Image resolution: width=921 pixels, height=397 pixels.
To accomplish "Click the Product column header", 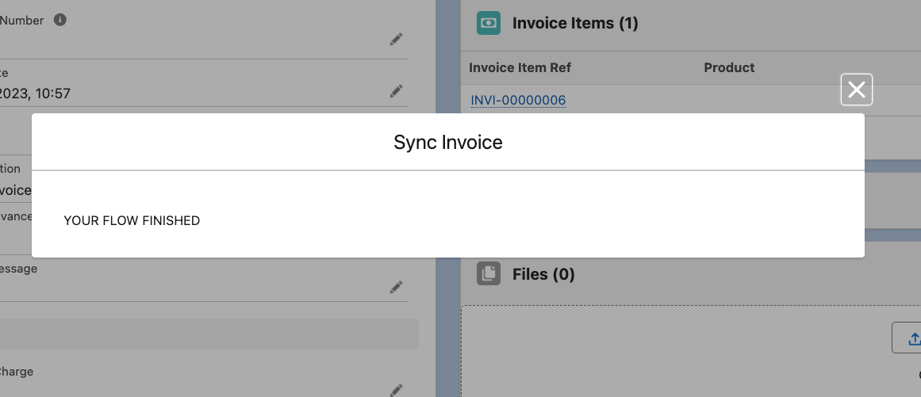I will click(729, 67).
